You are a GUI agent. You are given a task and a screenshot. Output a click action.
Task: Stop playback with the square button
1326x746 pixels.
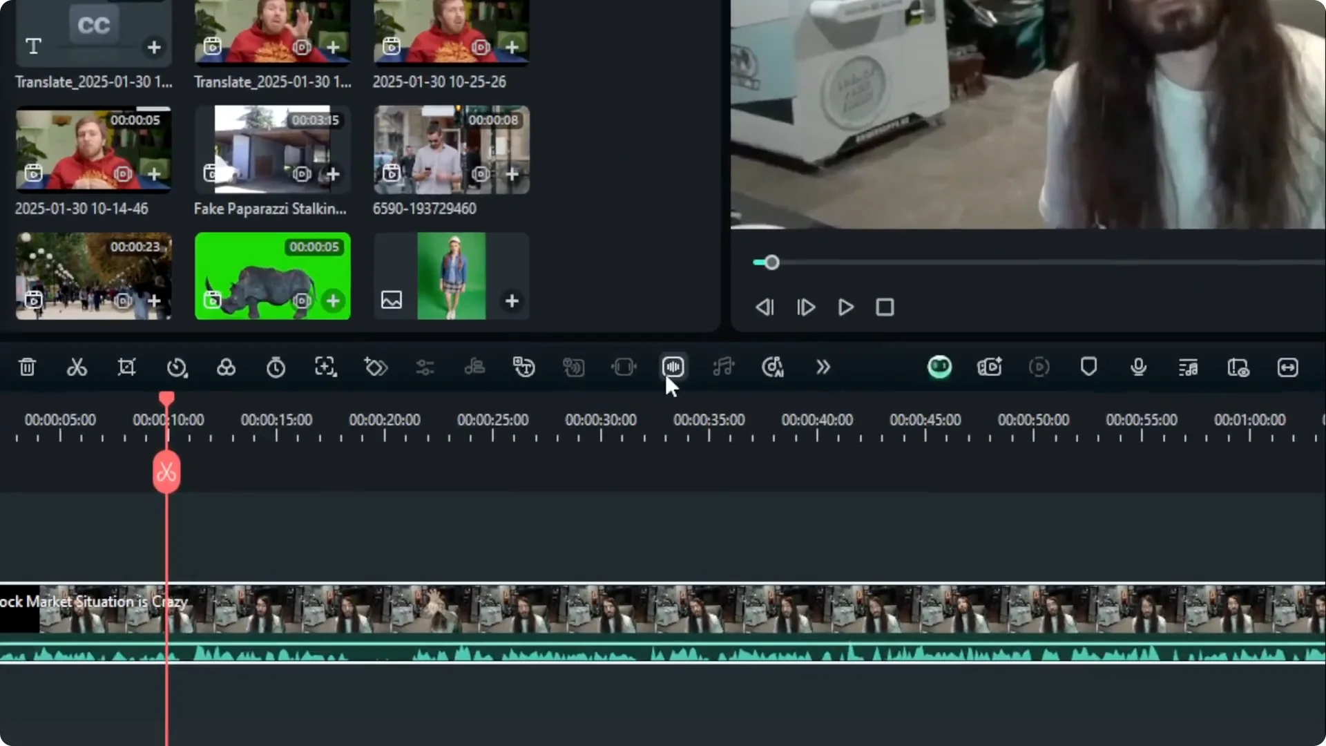[x=885, y=307]
